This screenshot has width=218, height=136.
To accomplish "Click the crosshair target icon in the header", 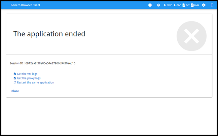I will pos(158,5).
